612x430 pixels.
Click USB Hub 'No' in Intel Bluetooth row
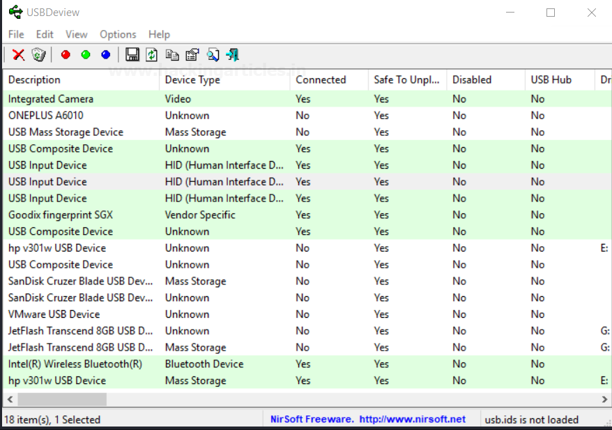point(537,364)
